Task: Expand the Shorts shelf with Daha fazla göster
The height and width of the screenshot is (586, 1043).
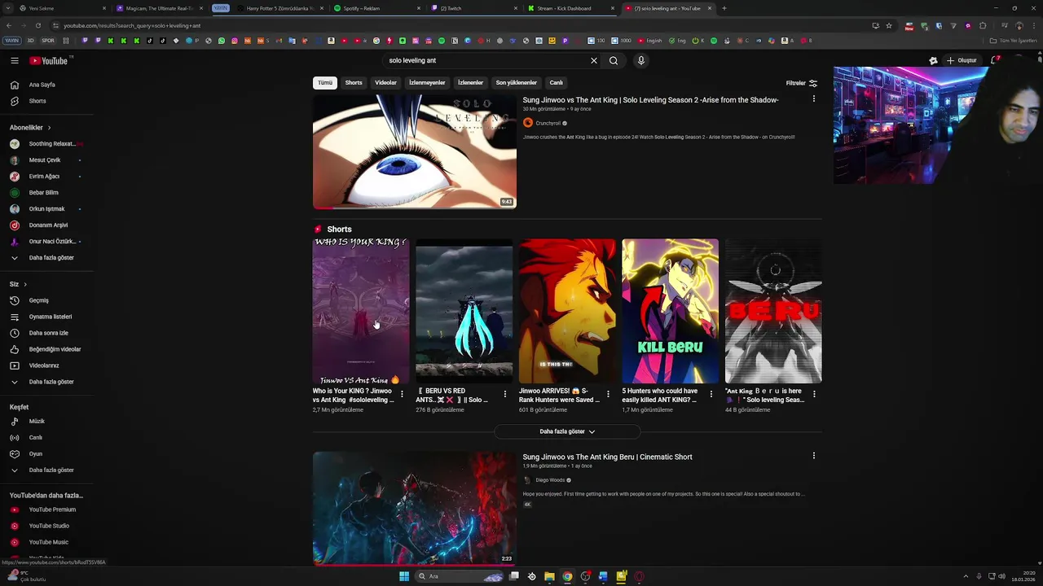Action: [567, 431]
